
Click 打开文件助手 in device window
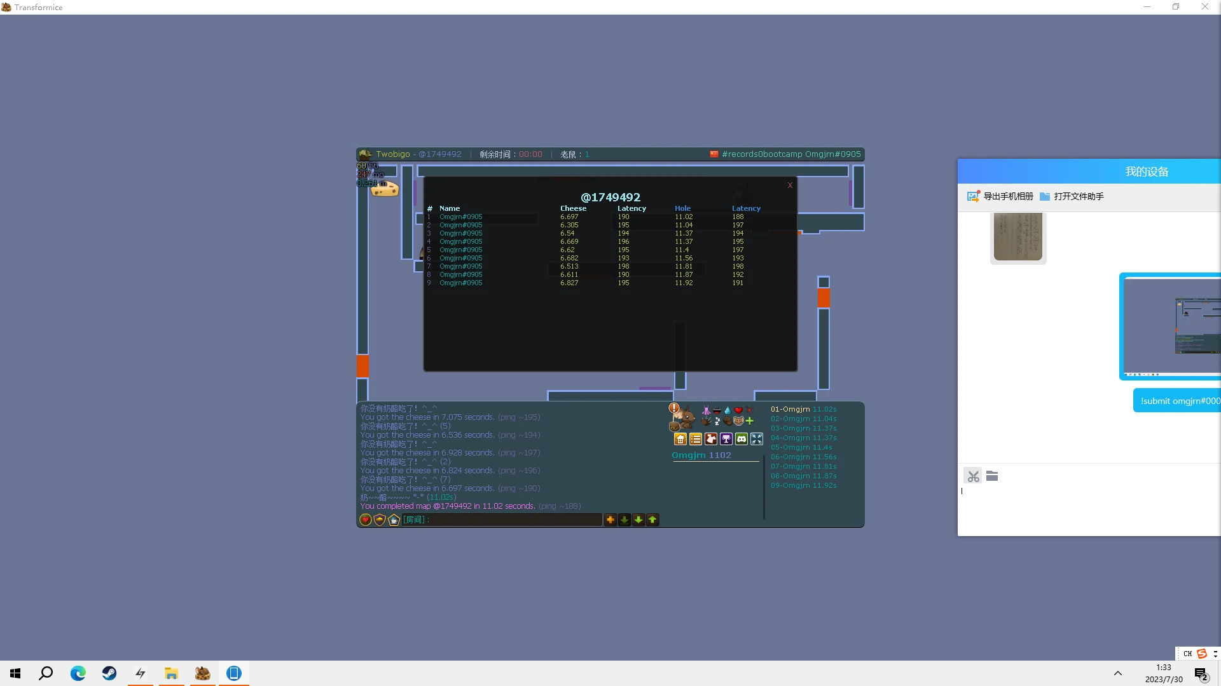pyautogui.click(x=1072, y=196)
